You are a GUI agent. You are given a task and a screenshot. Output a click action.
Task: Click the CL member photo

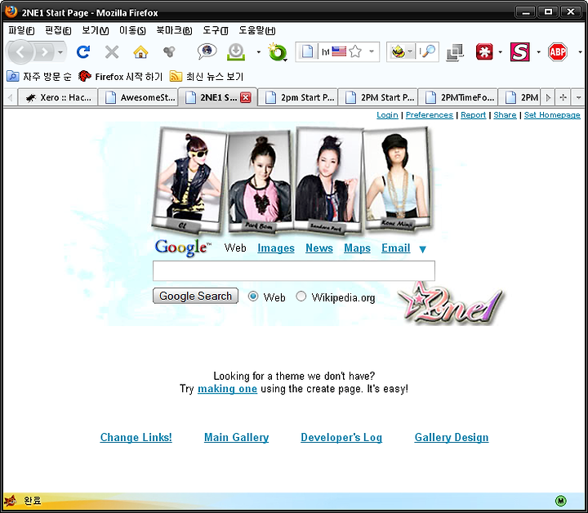189,179
